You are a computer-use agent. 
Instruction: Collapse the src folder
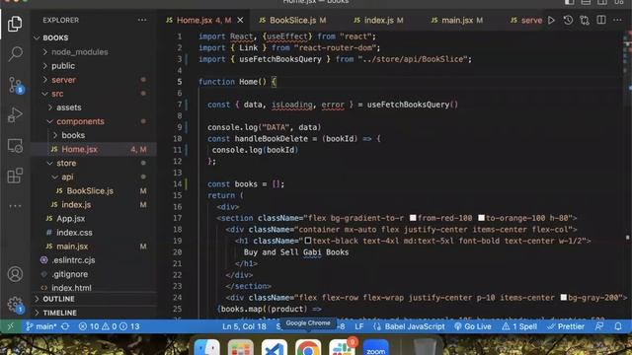click(x=57, y=94)
